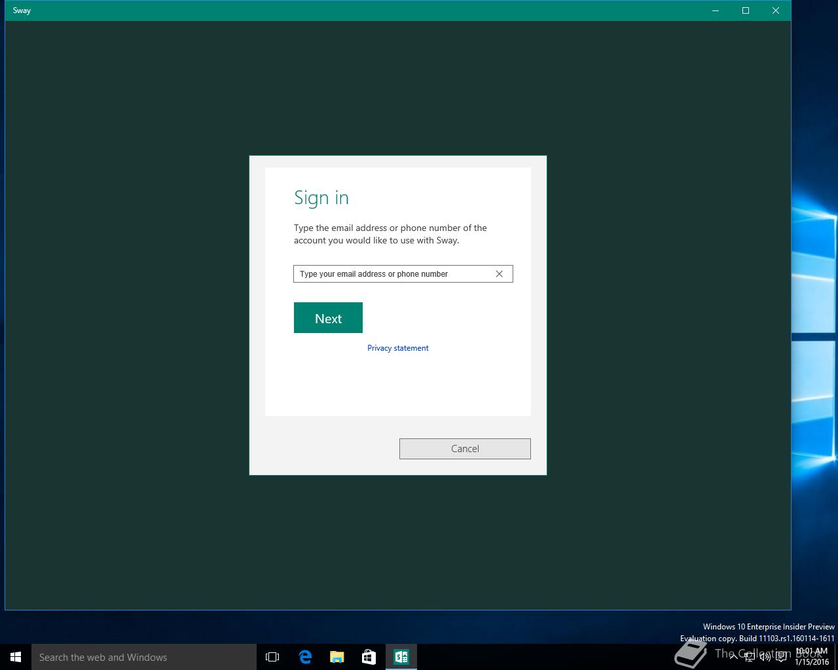Screen dimensions: 838x670
Task: Minimize the Sway window
Action: (x=716, y=10)
